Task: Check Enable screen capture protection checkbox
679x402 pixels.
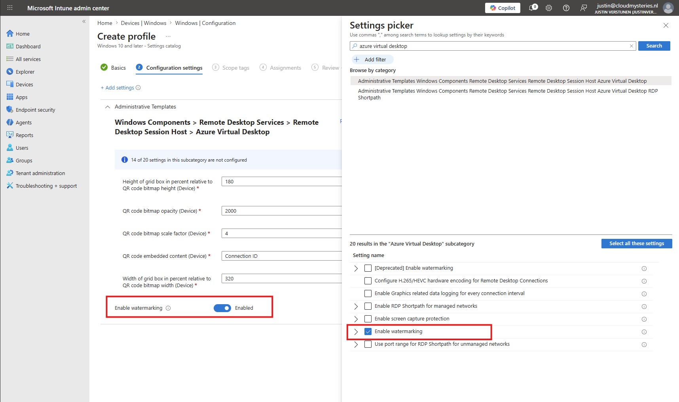Action: [x=368, y=319]
